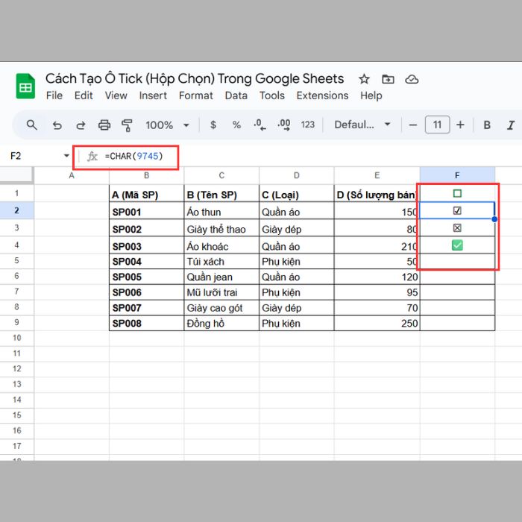522x522 pixels.
Task: Click the cell containing Đồng hồ
Action: point(221,323)
